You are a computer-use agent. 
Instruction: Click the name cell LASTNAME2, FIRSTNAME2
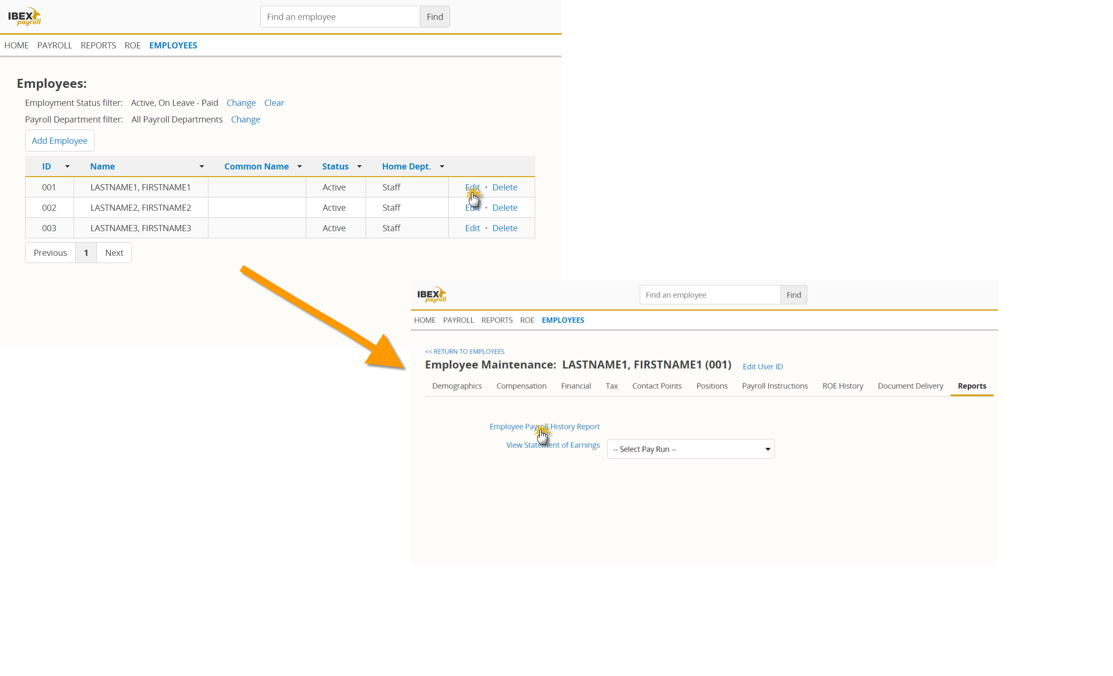141,207
